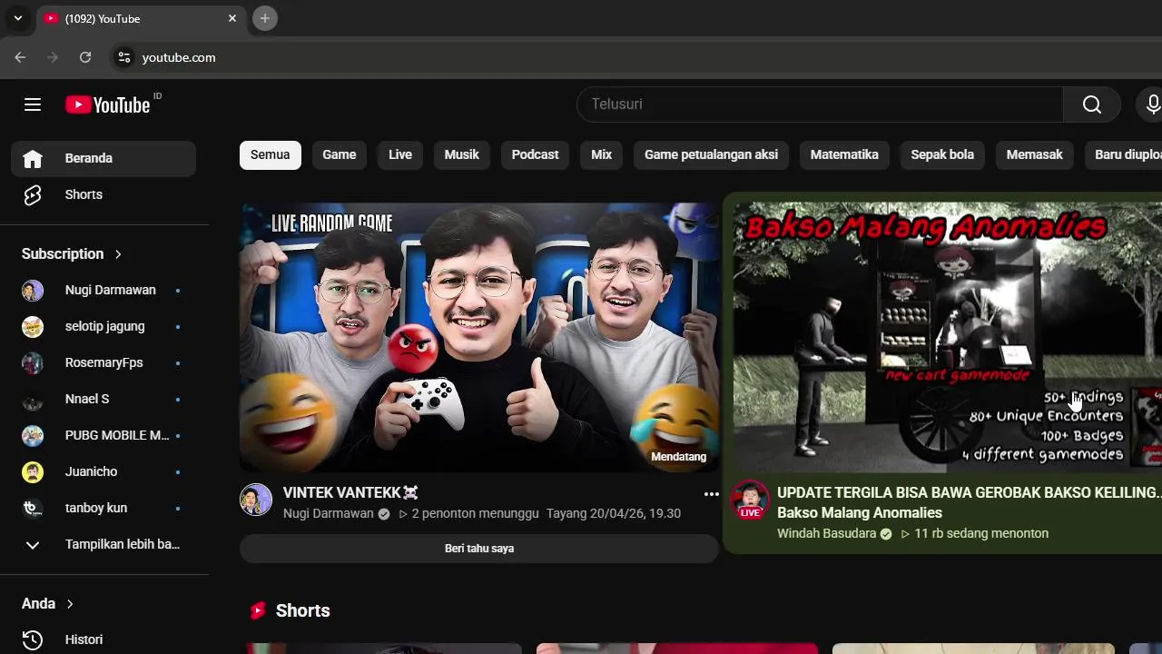Reload the page
Viewport: 1162px width, 654px height.
(85, 57)
